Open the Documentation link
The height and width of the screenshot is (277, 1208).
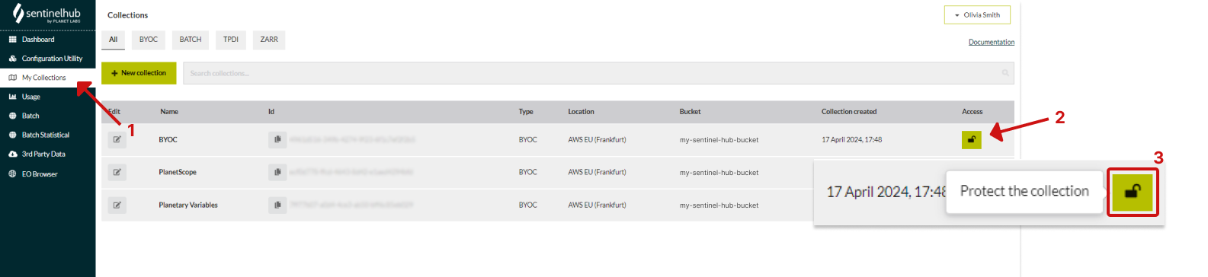991,42
